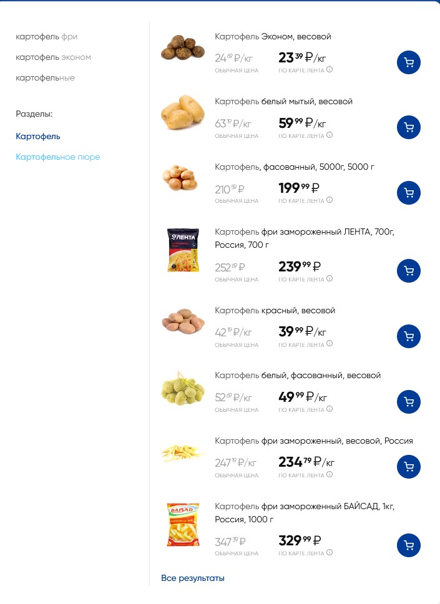Add ЛЕНТА frozen fries 700г to cart
Screen dimensions: 440x604
408,271
